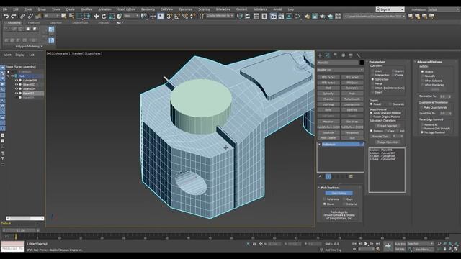461x259 pixels.
Task: Switch to the Motion command panel tab
Action: [x=343, y=55]
